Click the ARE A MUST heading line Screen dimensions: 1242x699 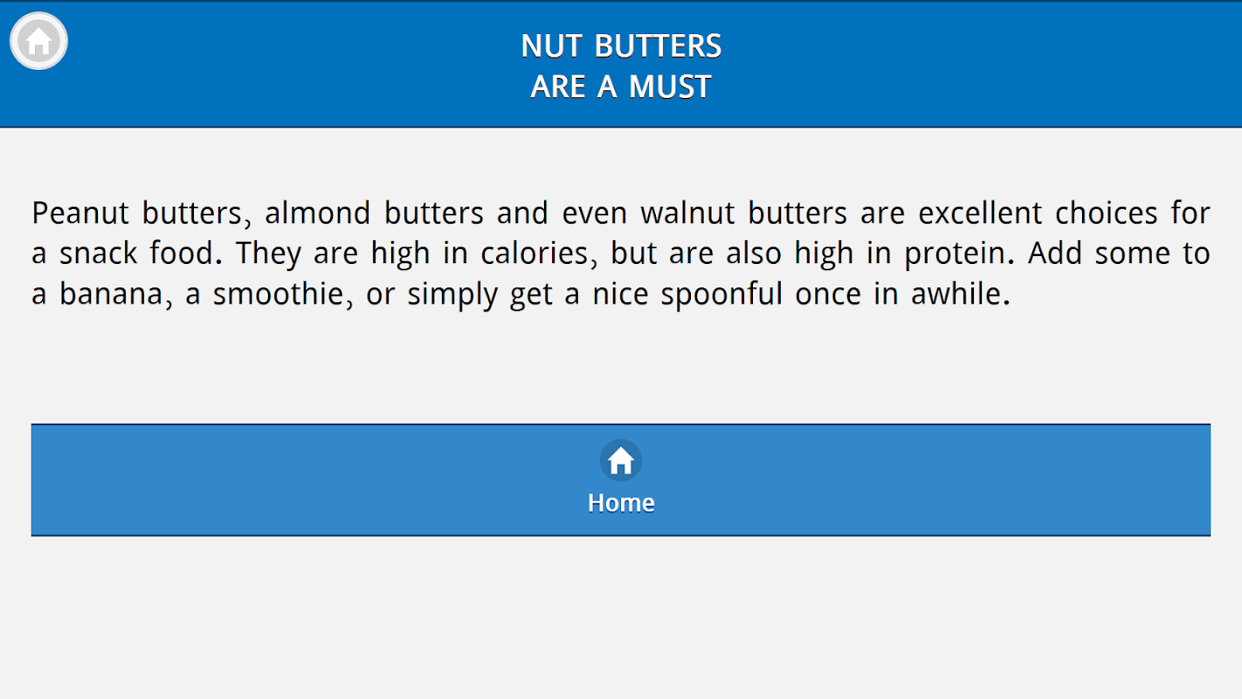(621, 87)
